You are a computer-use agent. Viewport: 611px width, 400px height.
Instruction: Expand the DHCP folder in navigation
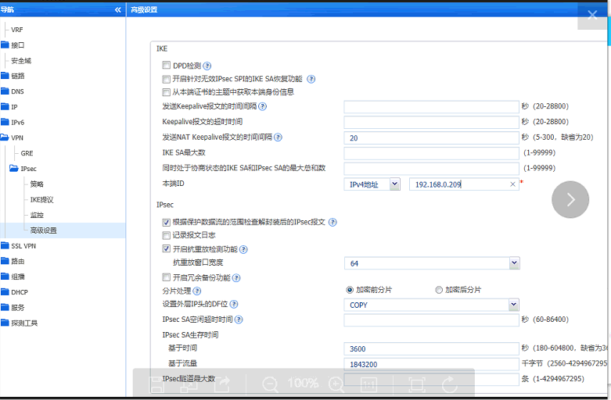pos(5,292)
